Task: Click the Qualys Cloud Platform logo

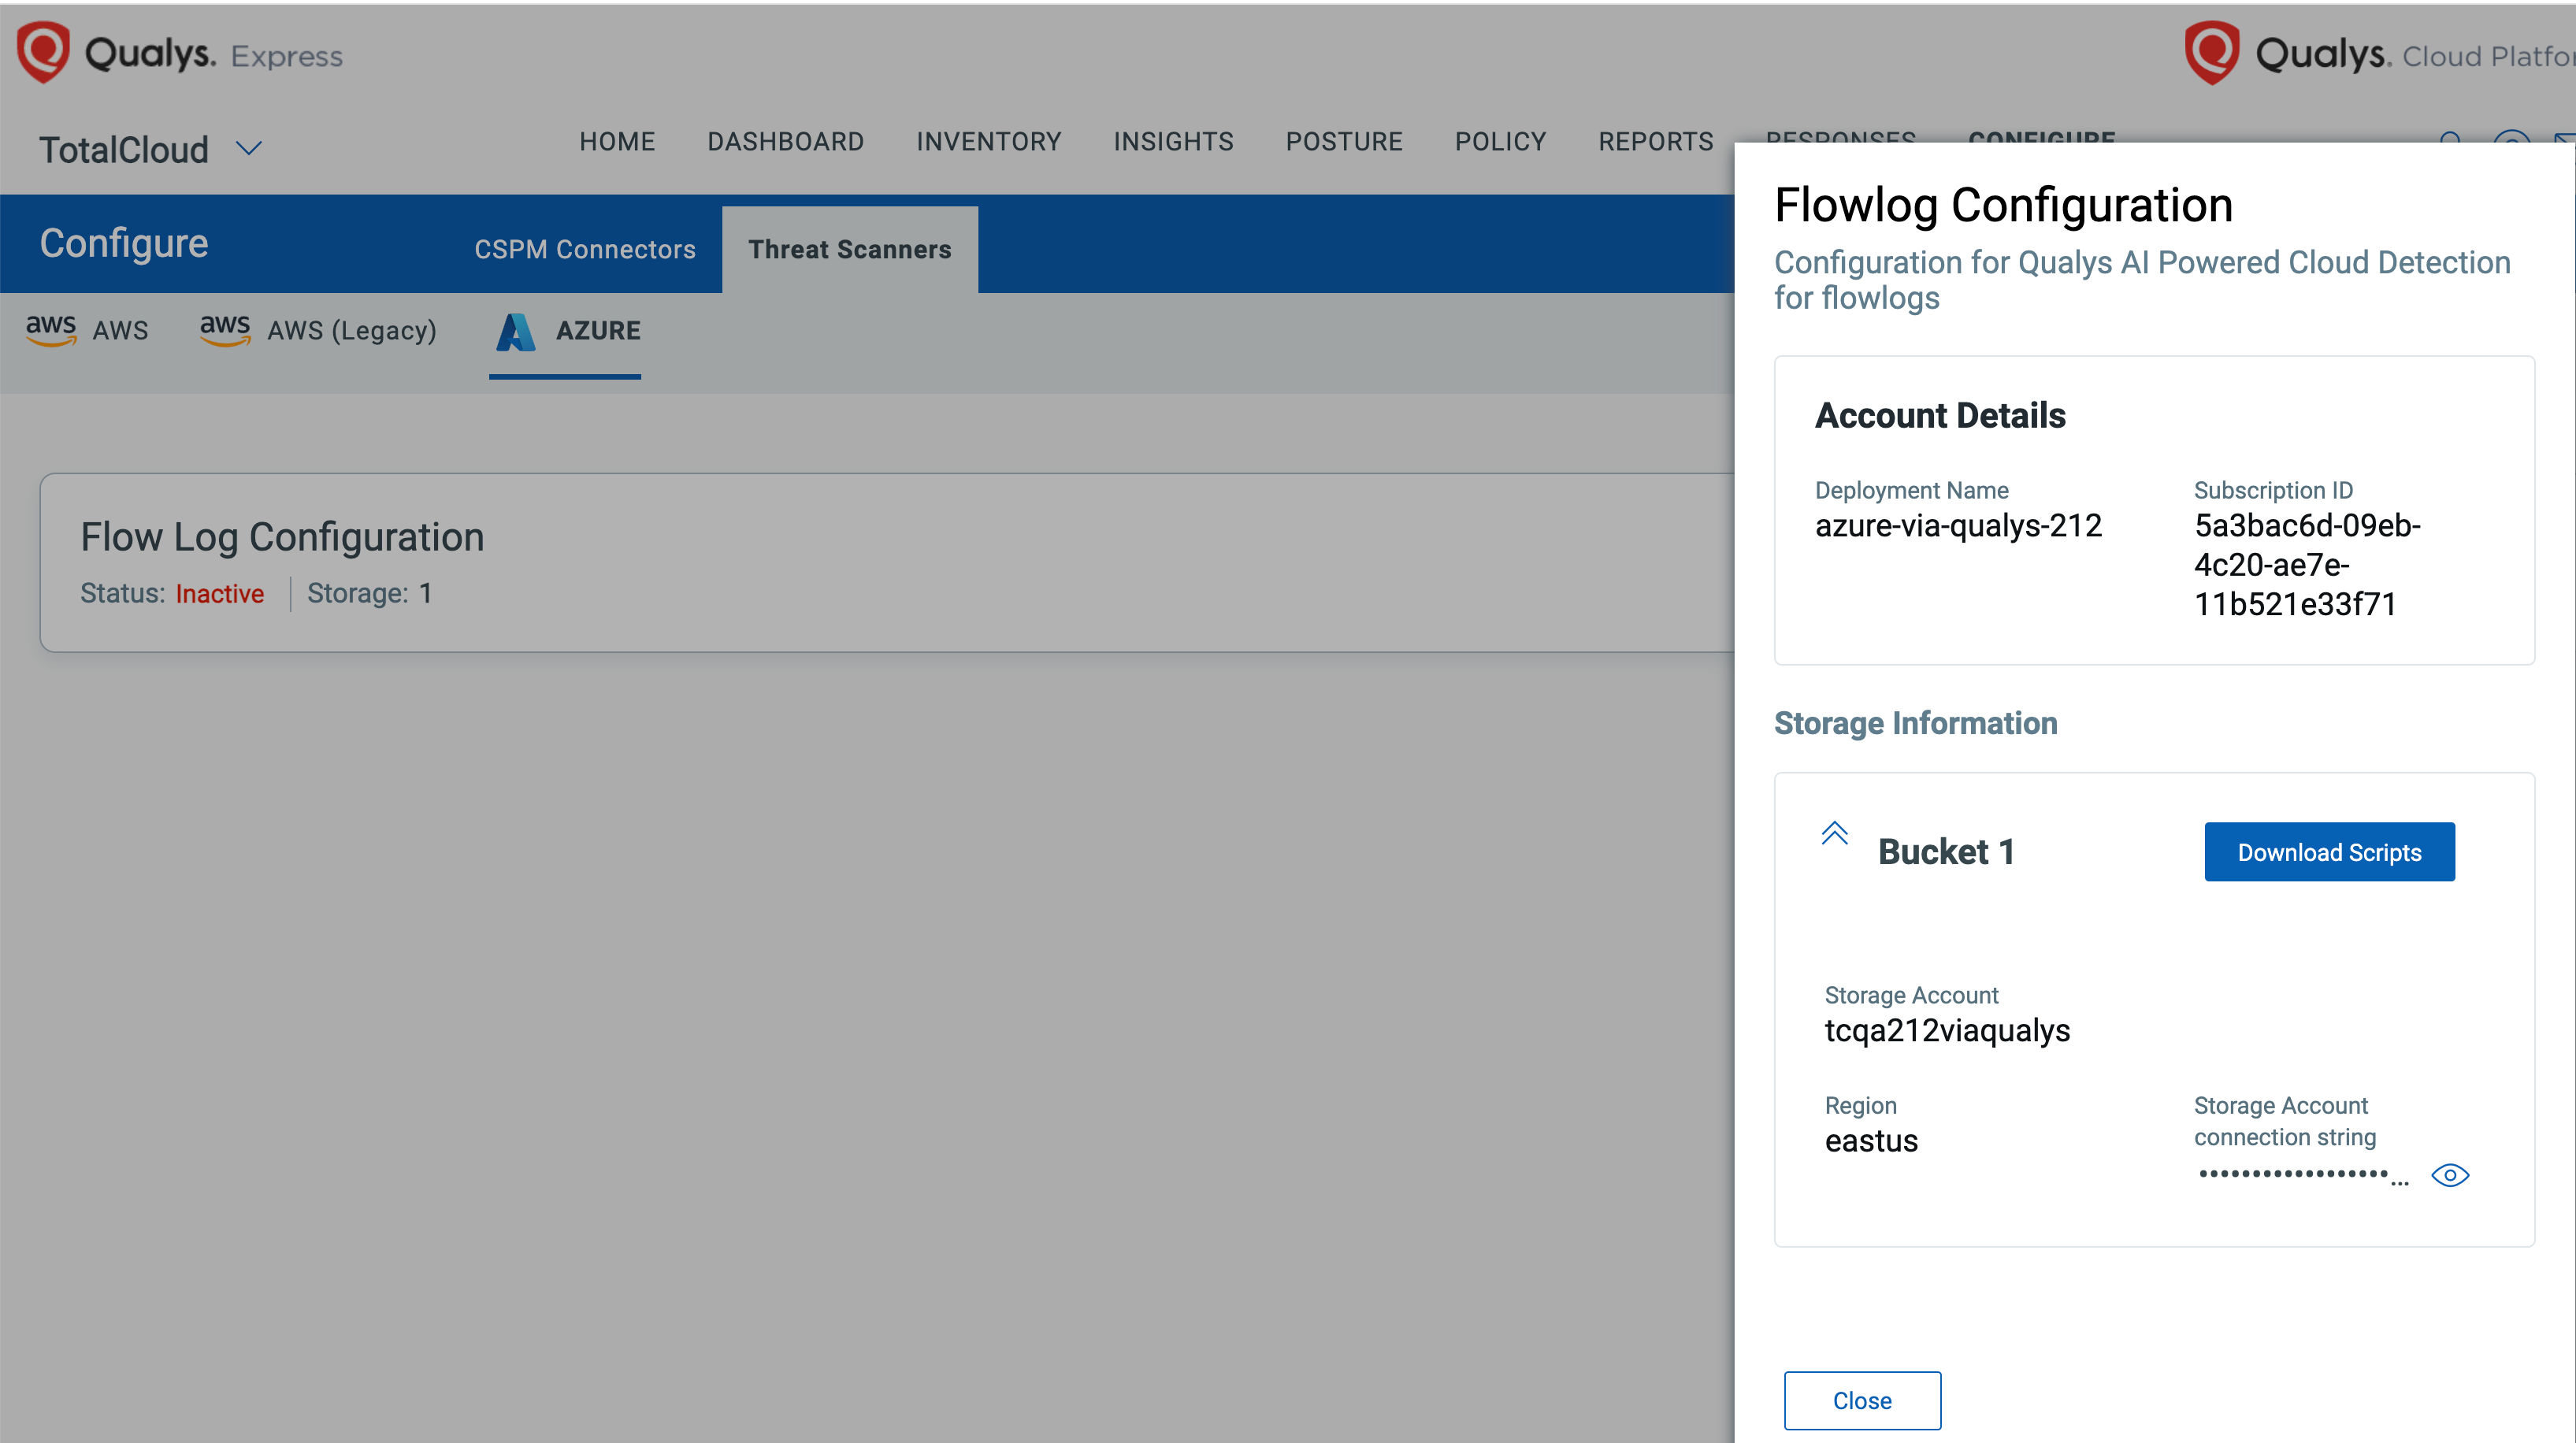Action: (2378, 53)
